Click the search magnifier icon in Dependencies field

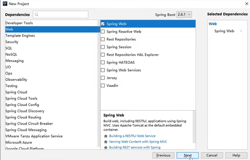[37, 15]
